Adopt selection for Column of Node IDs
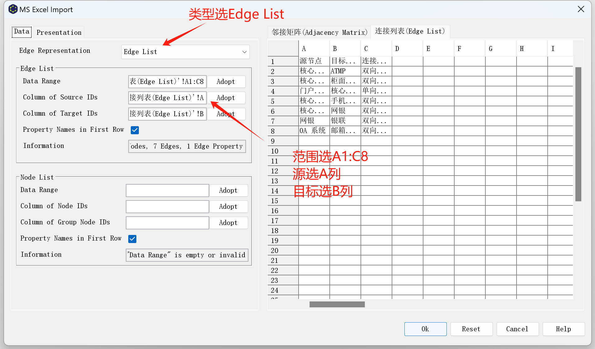The height and width of the screenshot is (349, 595). pyautogui.click(x=229, y=207)
